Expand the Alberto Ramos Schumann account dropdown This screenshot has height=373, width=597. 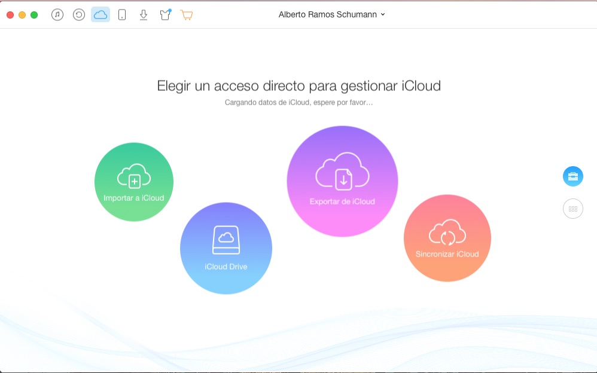[x=331, y=14]
